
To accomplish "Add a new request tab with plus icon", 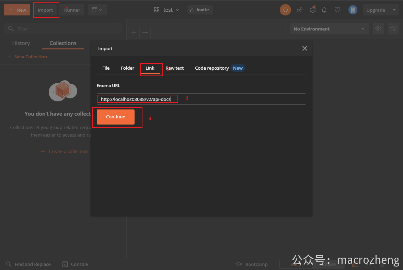I will pos(134,33).
